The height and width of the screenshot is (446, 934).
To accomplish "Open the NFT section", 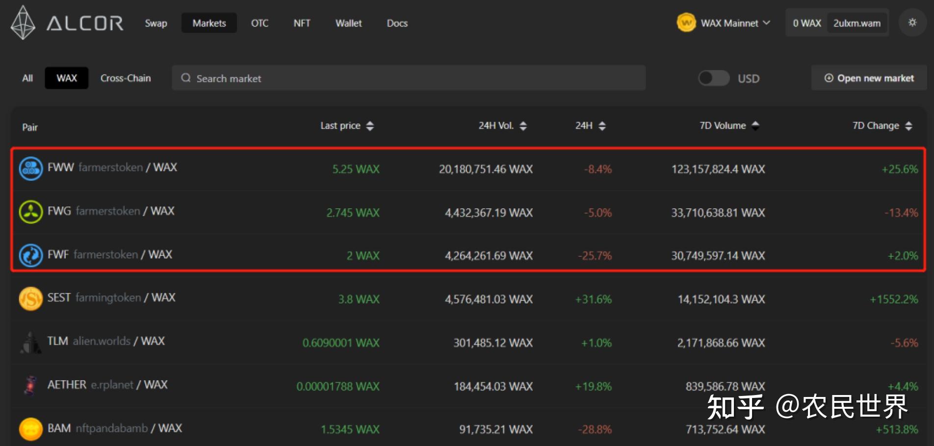I will pos(302,23).
